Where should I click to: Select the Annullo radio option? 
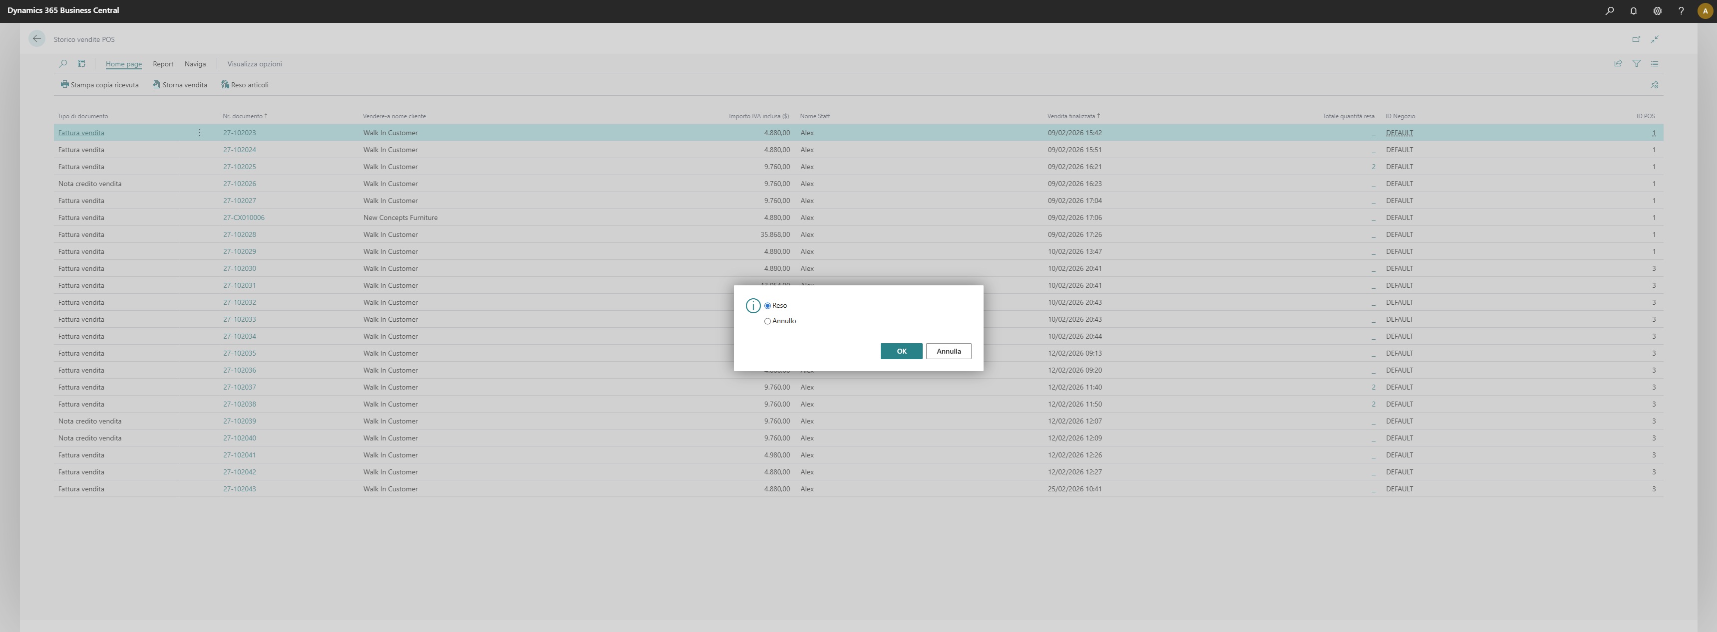click(767, 321)
